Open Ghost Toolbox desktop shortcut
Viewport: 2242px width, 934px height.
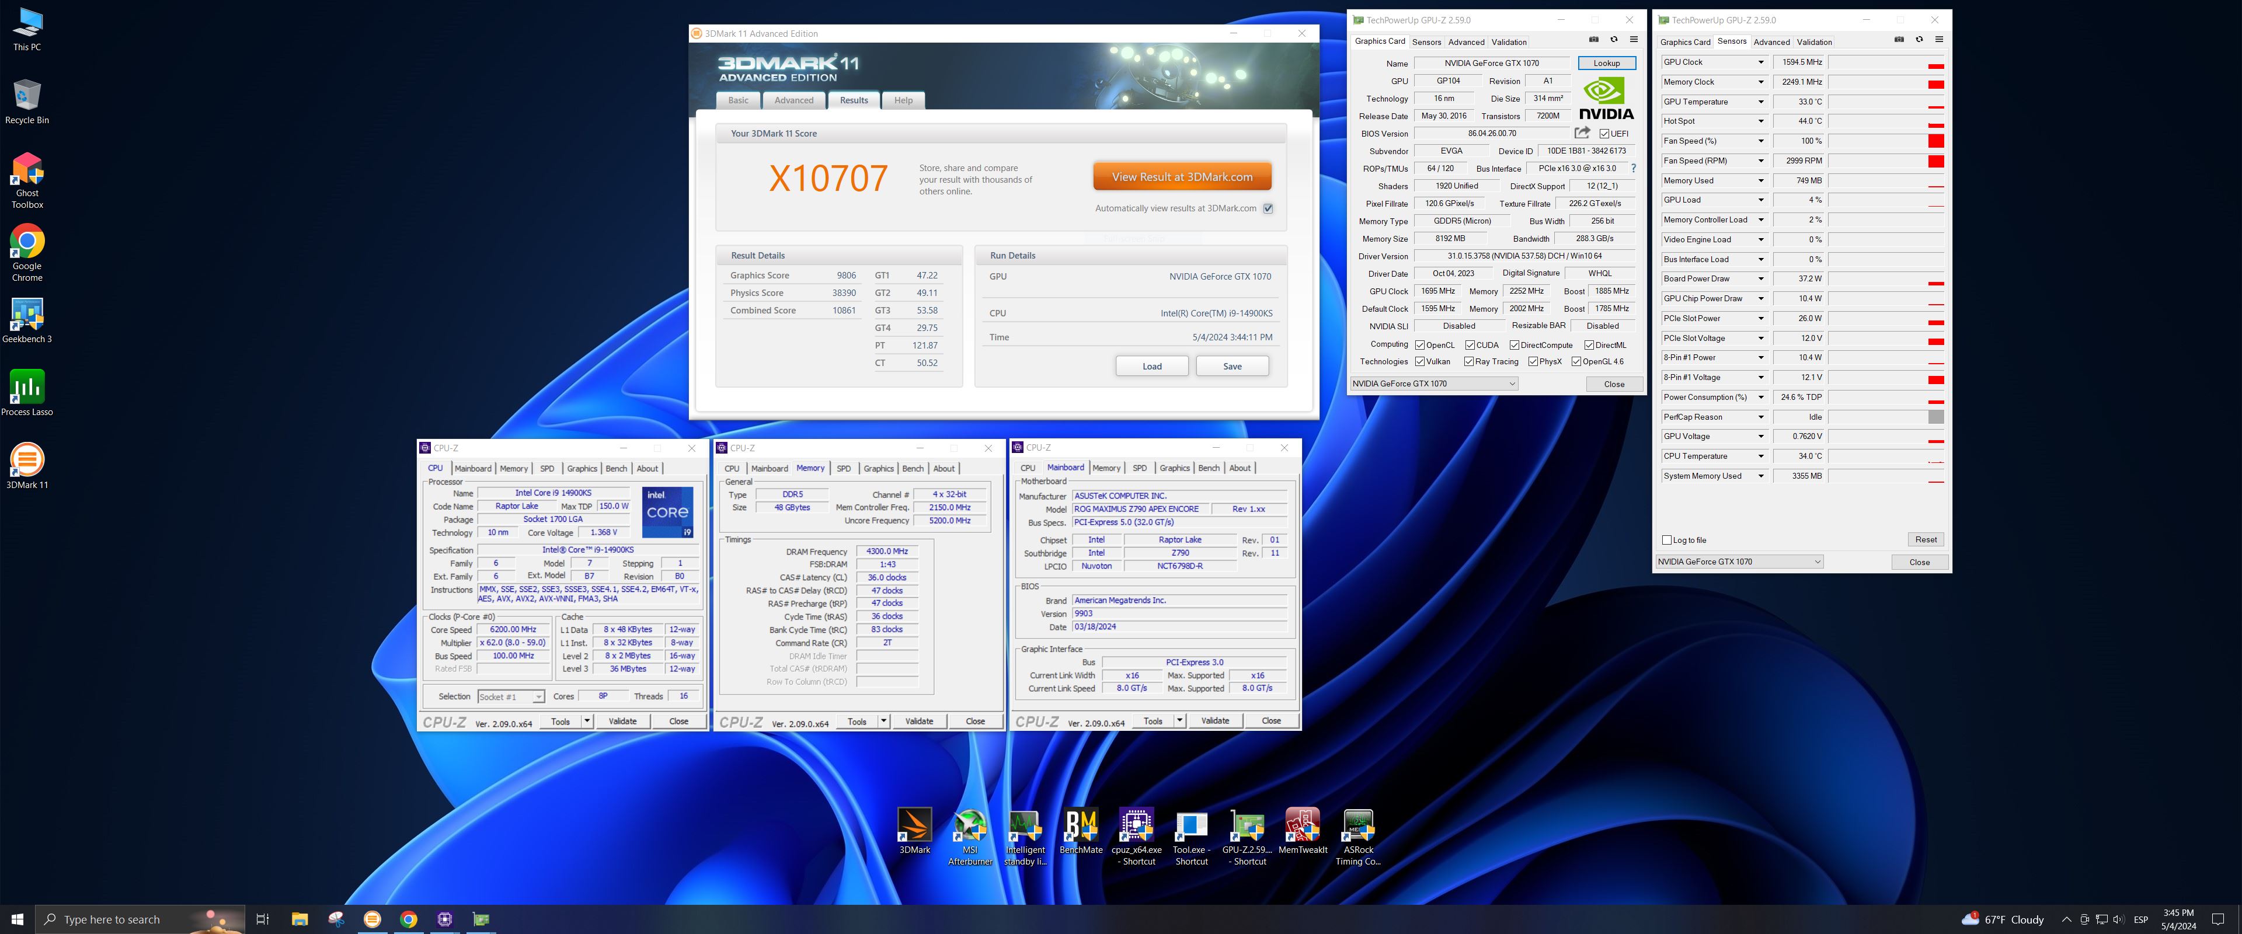27,180
